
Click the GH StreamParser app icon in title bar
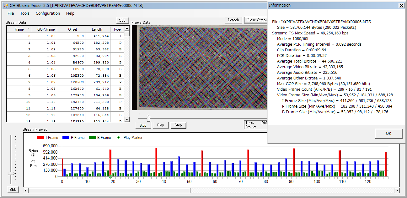6,5
